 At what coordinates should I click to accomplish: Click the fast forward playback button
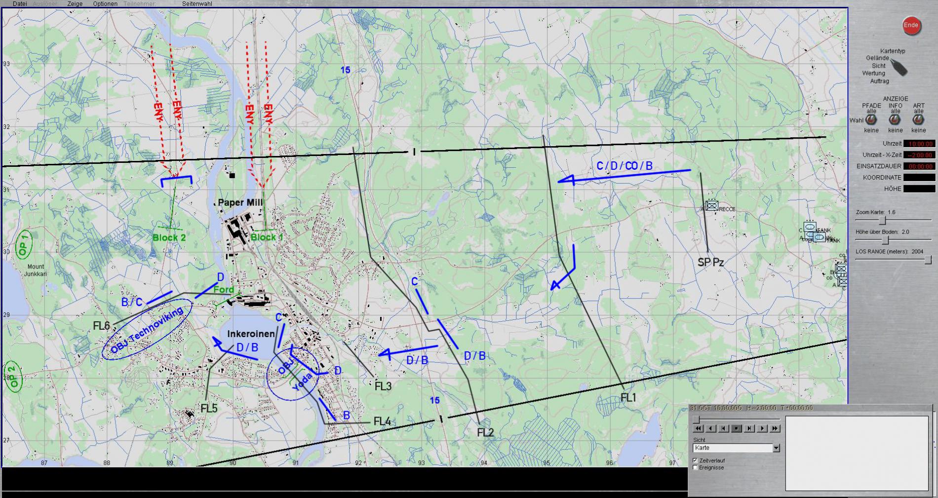(x=775, y=428)
